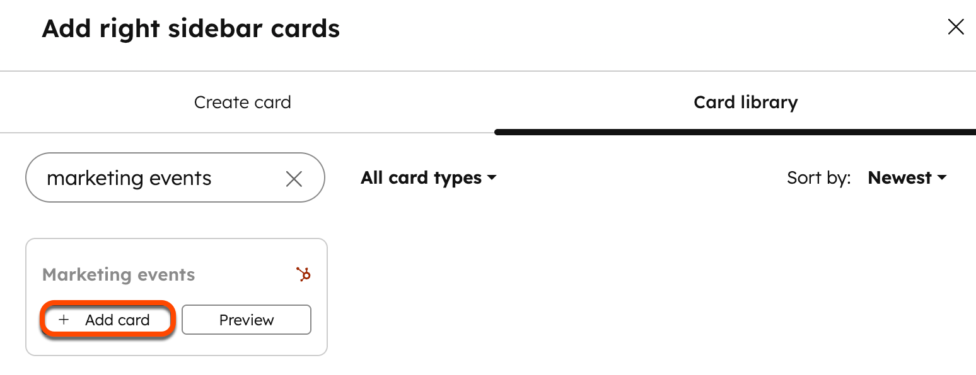This screenshot has height=375, width=976.
Task: Select the Card library tab
Action: click(746, 102)
